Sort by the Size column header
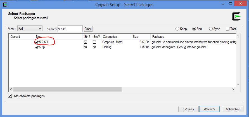Screen dimensions: 249x117 click(x=141, y=37)
